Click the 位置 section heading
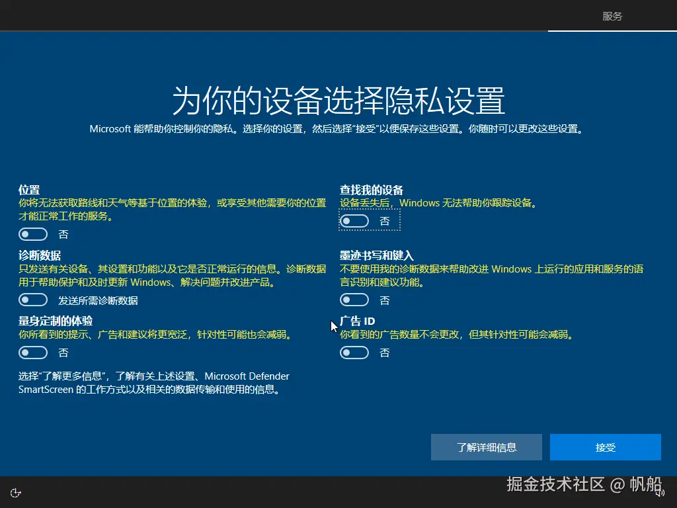677x508 pixels. (27, 189)
